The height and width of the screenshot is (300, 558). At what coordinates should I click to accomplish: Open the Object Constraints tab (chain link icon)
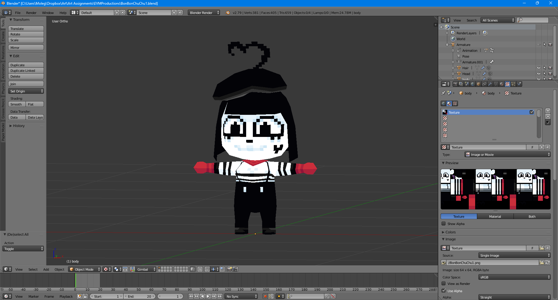click(484, 84)
